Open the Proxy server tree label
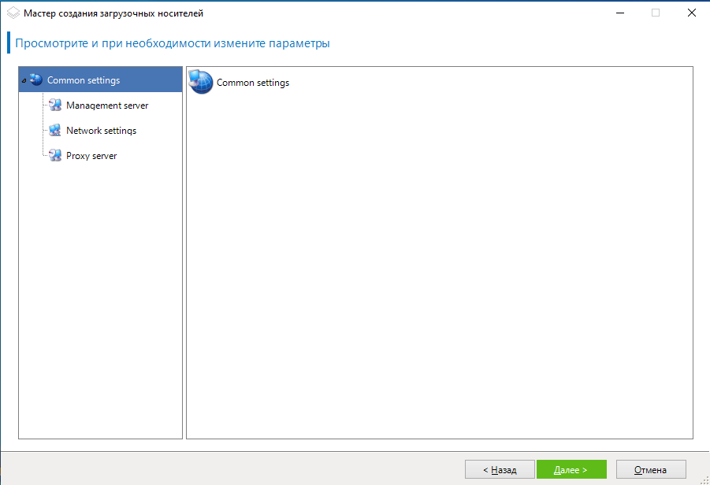 (x=91, y=156)
